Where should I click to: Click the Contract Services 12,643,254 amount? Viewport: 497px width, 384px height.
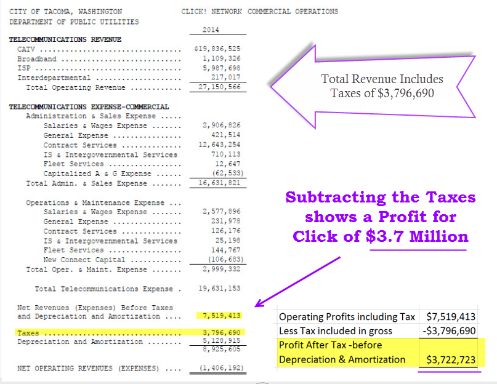(220, 145)
